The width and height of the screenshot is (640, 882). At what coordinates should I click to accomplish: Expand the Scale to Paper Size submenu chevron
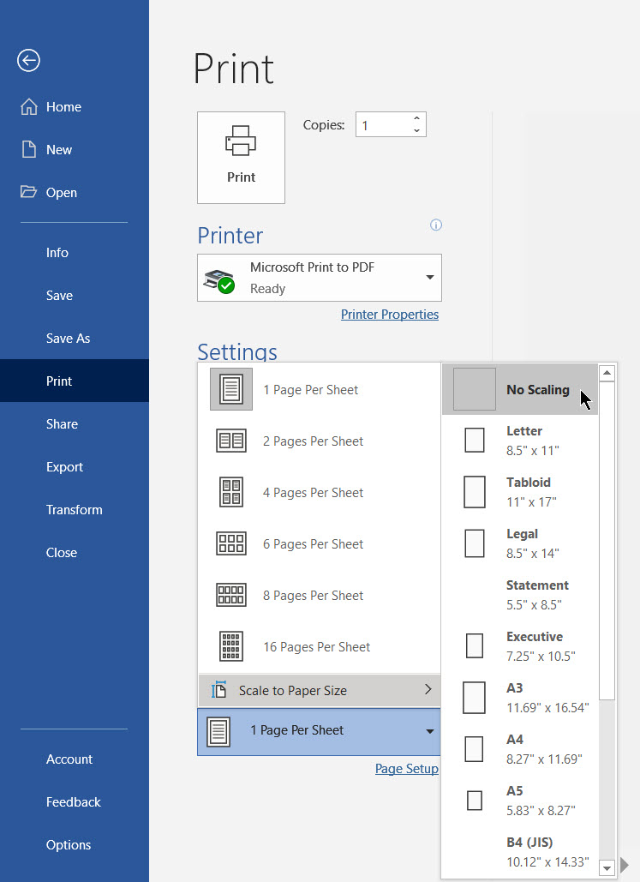[428, 689]
